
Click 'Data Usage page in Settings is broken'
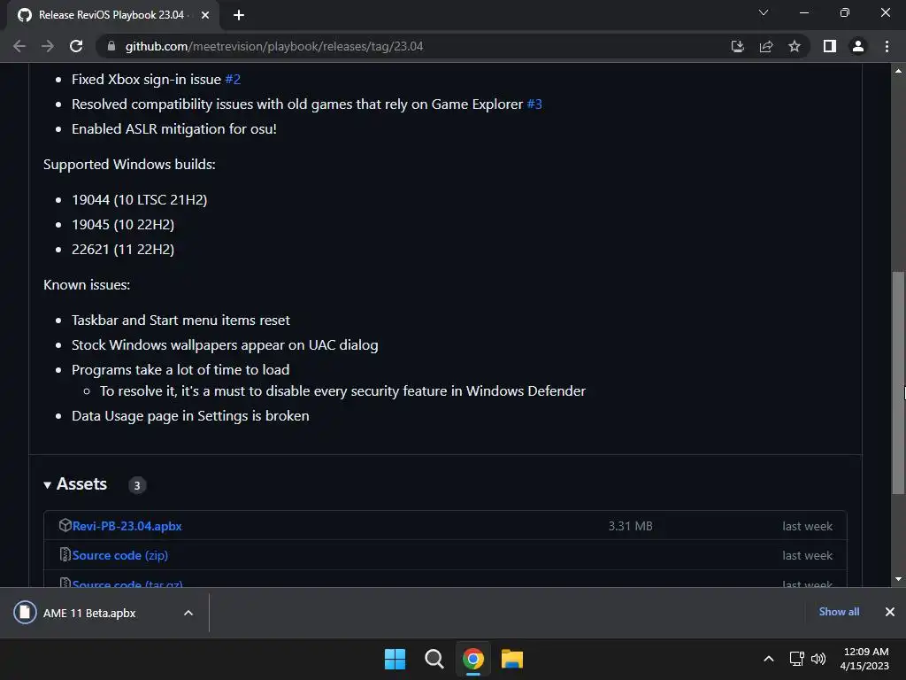coord(190,416)
